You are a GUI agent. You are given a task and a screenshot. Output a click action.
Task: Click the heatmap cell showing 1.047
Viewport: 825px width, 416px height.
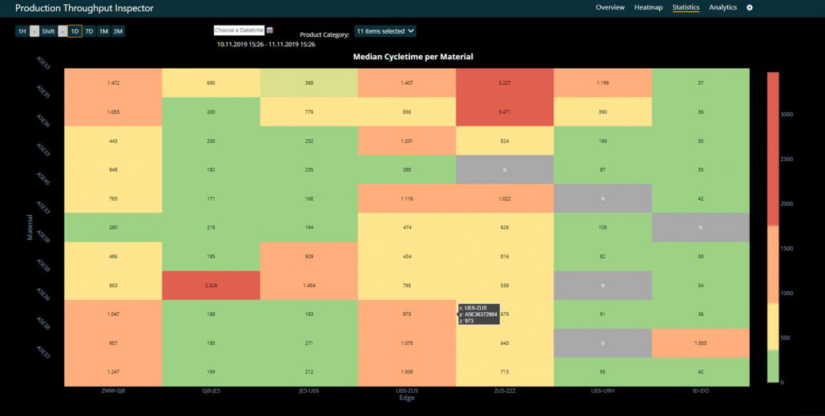click(x=113, y=314)
